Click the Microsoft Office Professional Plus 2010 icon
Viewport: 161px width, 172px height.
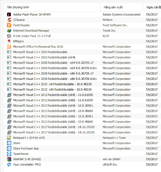(9, 46)
